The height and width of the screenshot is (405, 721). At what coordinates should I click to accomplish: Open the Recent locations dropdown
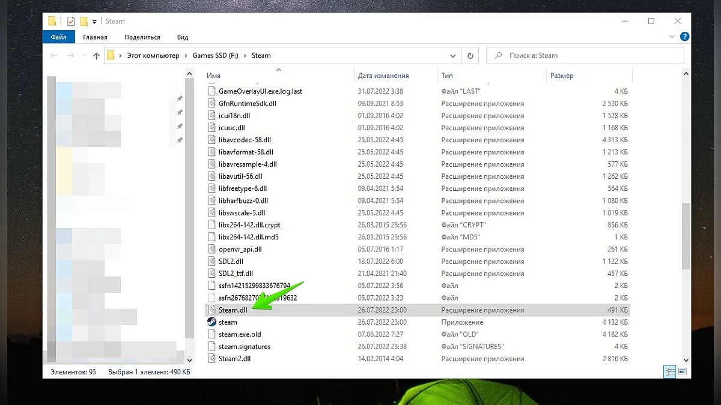point(83,56)
